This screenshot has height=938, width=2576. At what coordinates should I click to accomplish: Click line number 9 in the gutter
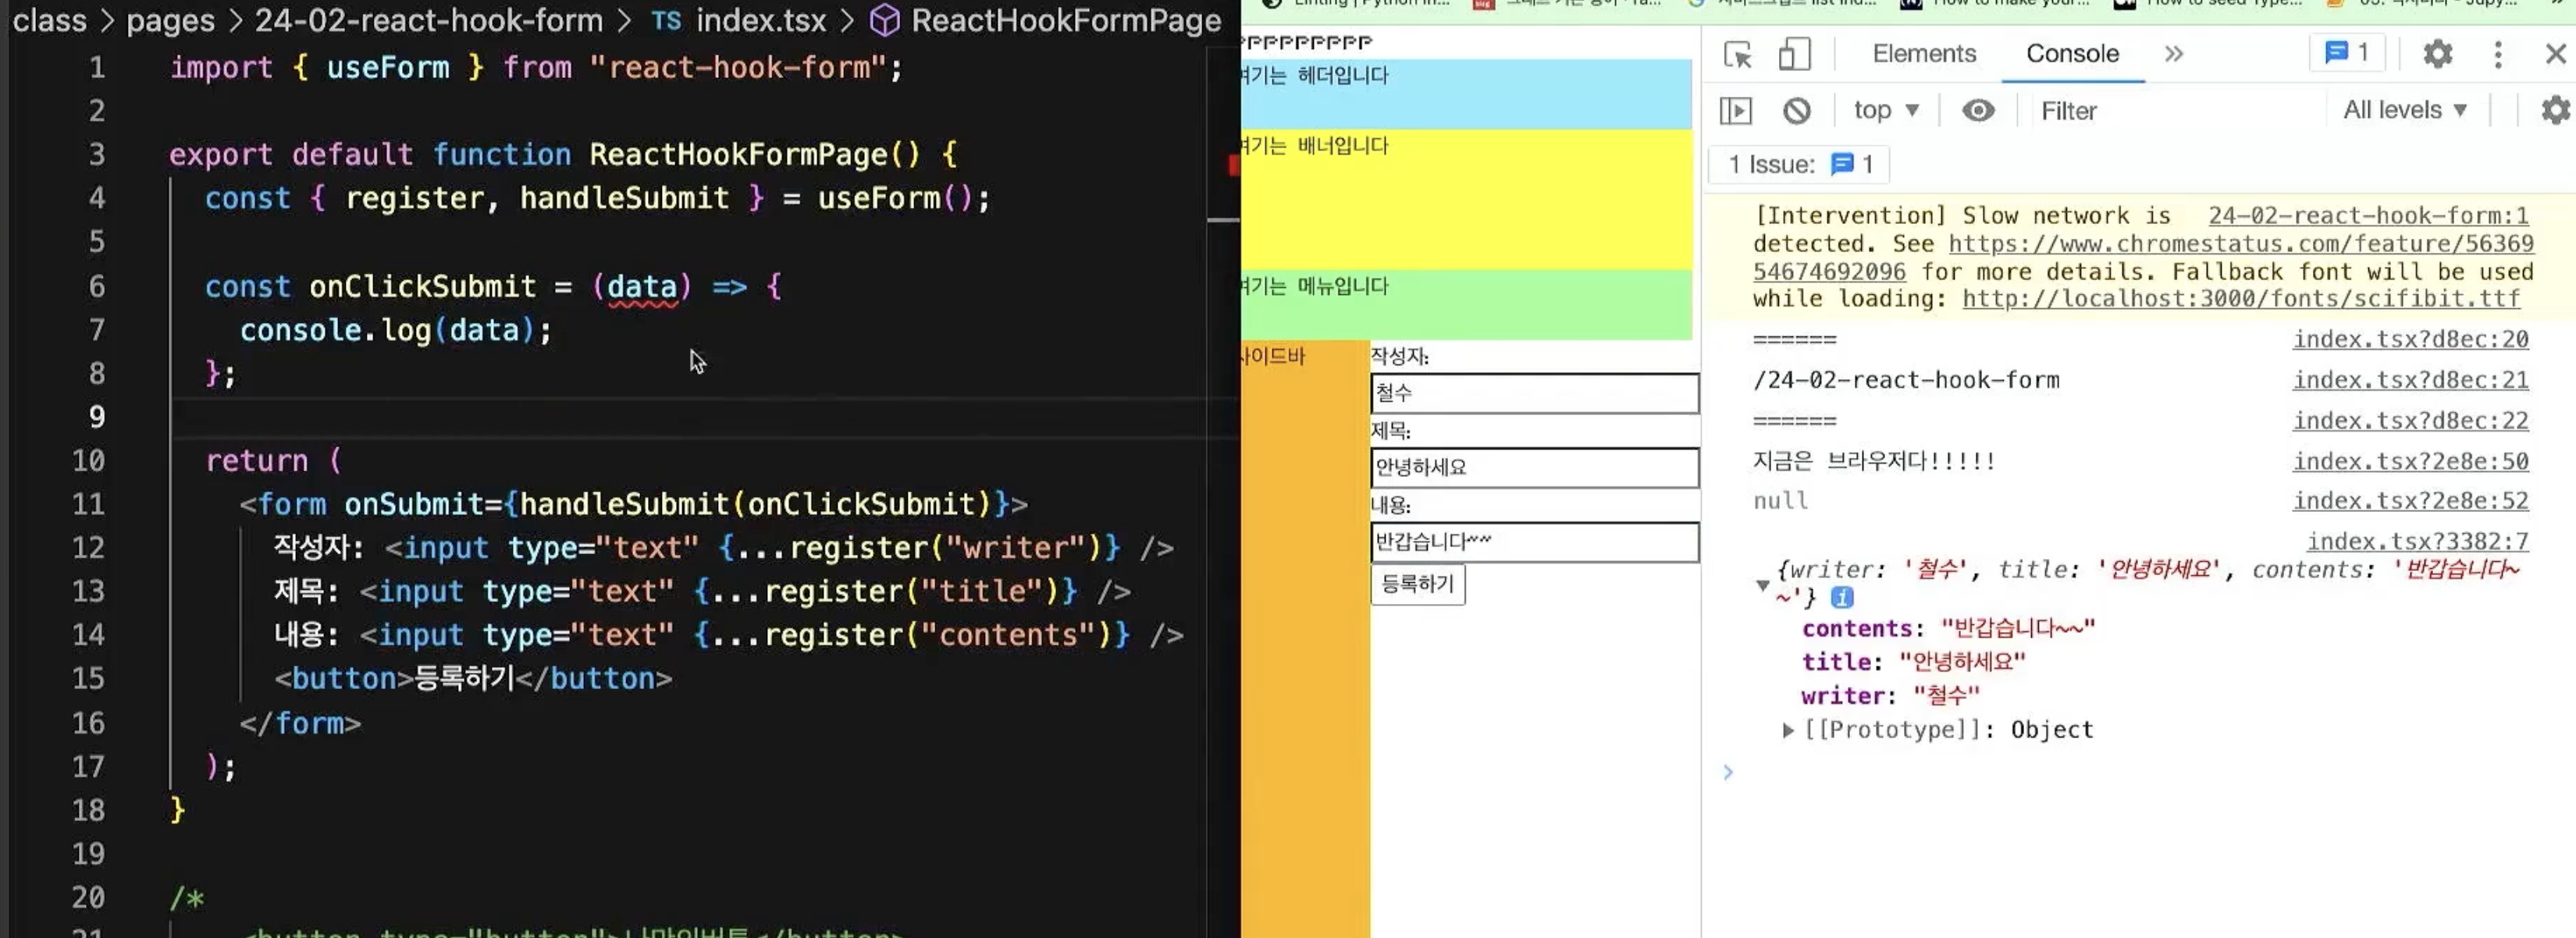(x=96, y=417)
